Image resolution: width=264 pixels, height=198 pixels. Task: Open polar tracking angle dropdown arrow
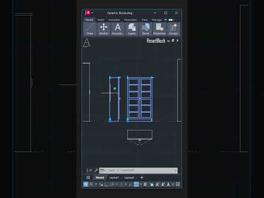pos(117,184)
